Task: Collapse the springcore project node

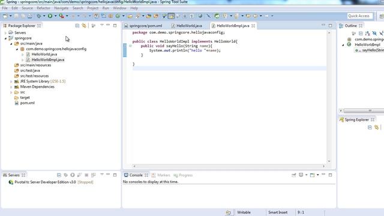Action: click(x=5, y=38)
